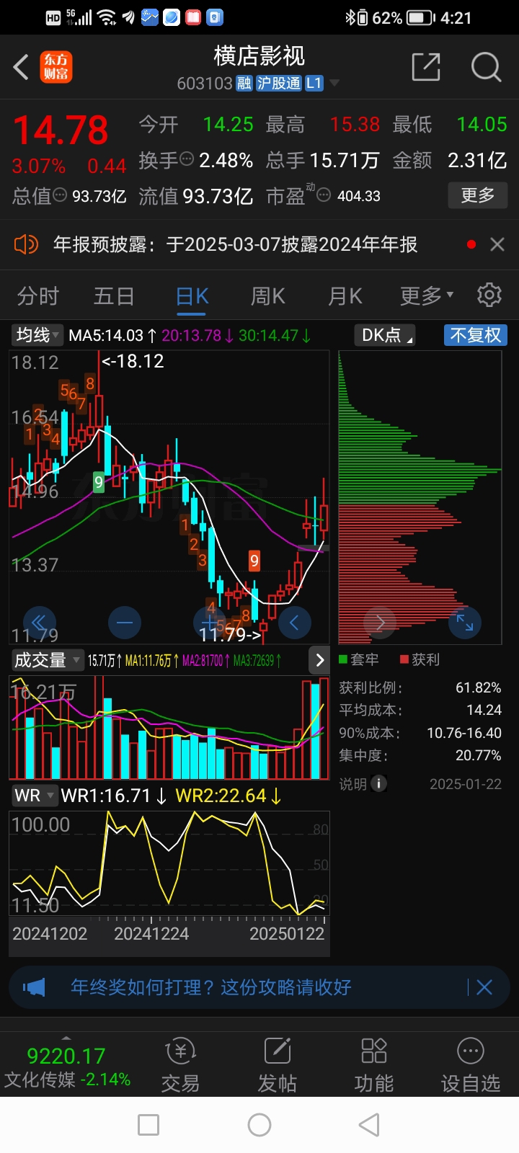Tap the L1 level badge
The height and width of the screenshot is (1153, 519).
tap(314, 84)
